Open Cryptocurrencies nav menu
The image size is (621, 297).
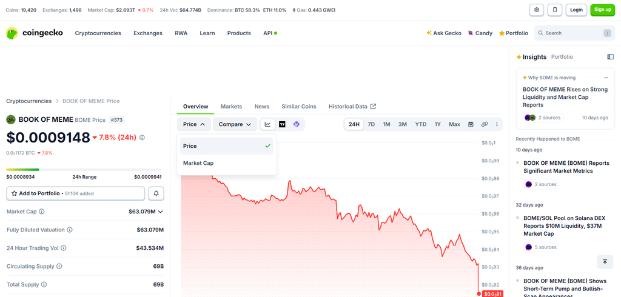point(98,33)
